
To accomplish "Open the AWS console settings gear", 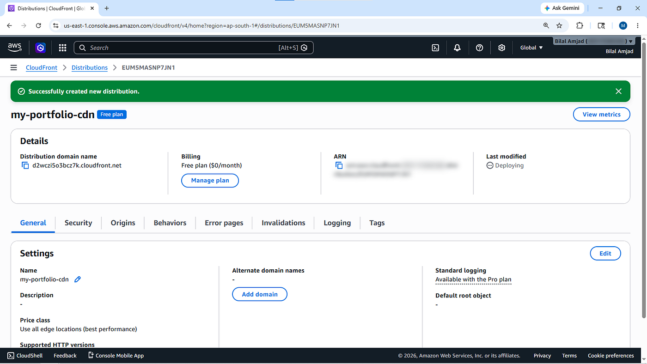I will click(501, 48).
